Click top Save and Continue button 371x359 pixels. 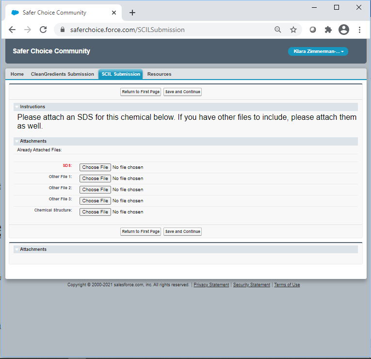click(x=182, y=92)
